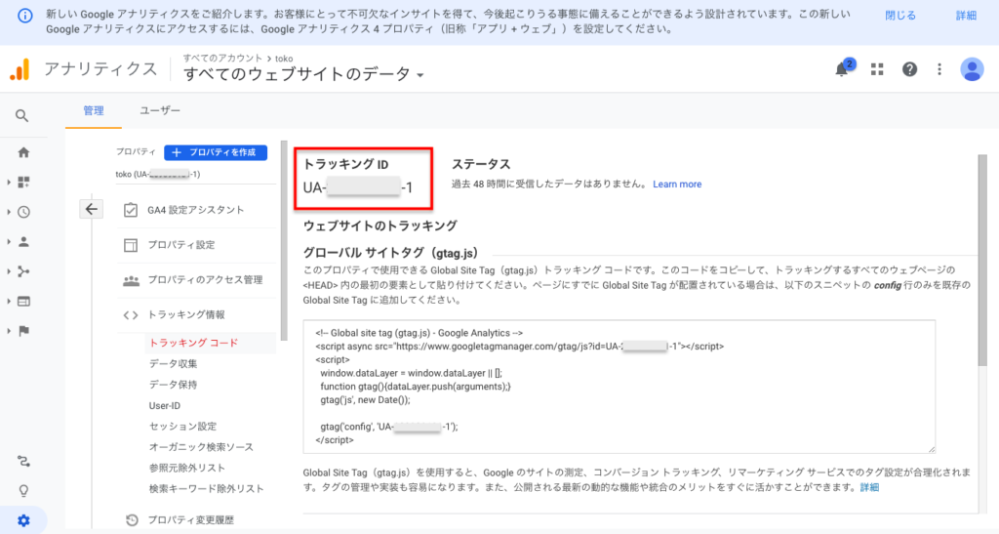Select セッション設定
Image resolution: width=999 pixels, height=534 pixels.
(x=182, y=427)
